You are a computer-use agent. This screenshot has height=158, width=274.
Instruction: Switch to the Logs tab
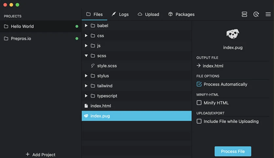120,14
